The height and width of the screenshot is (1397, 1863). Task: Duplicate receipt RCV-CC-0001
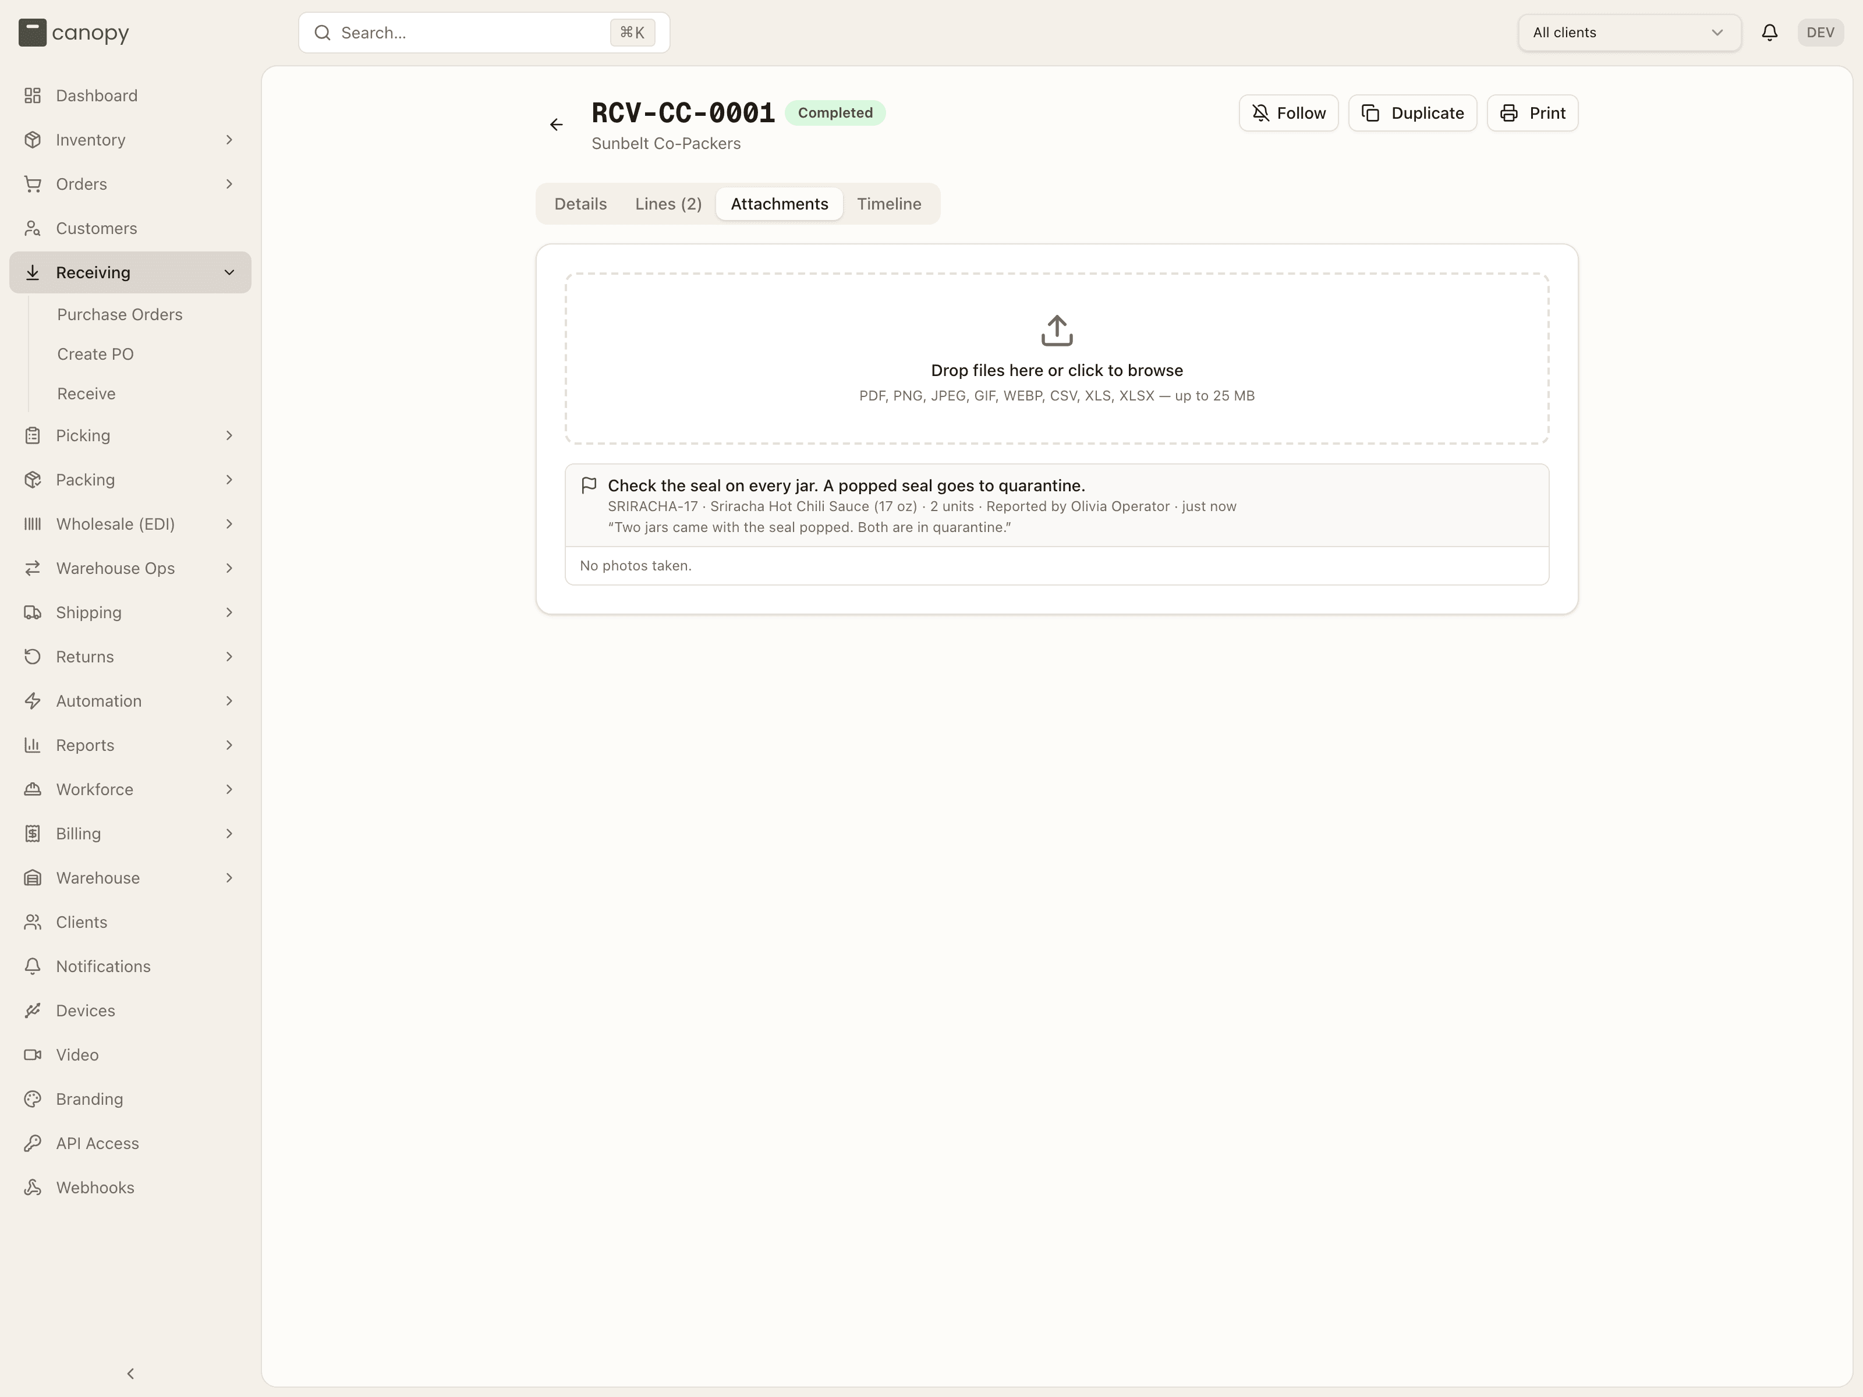coord(1412,113)
